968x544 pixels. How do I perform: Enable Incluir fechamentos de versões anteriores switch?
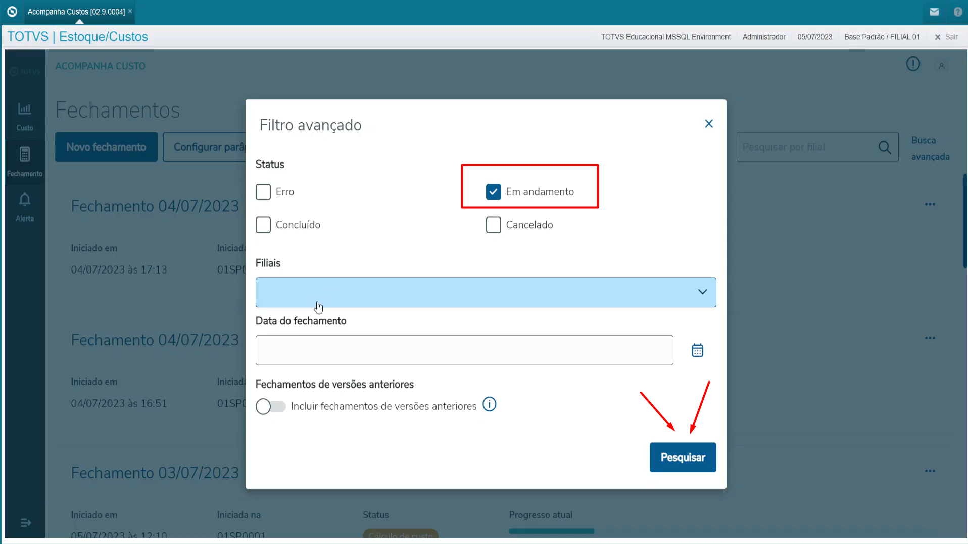[270, 406]
